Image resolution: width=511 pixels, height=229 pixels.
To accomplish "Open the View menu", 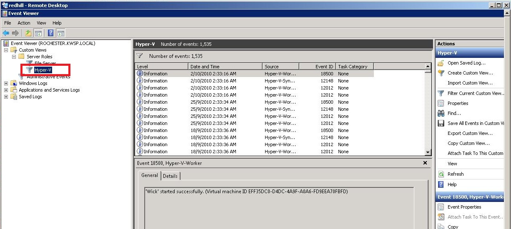I will [x=41, y=23].
